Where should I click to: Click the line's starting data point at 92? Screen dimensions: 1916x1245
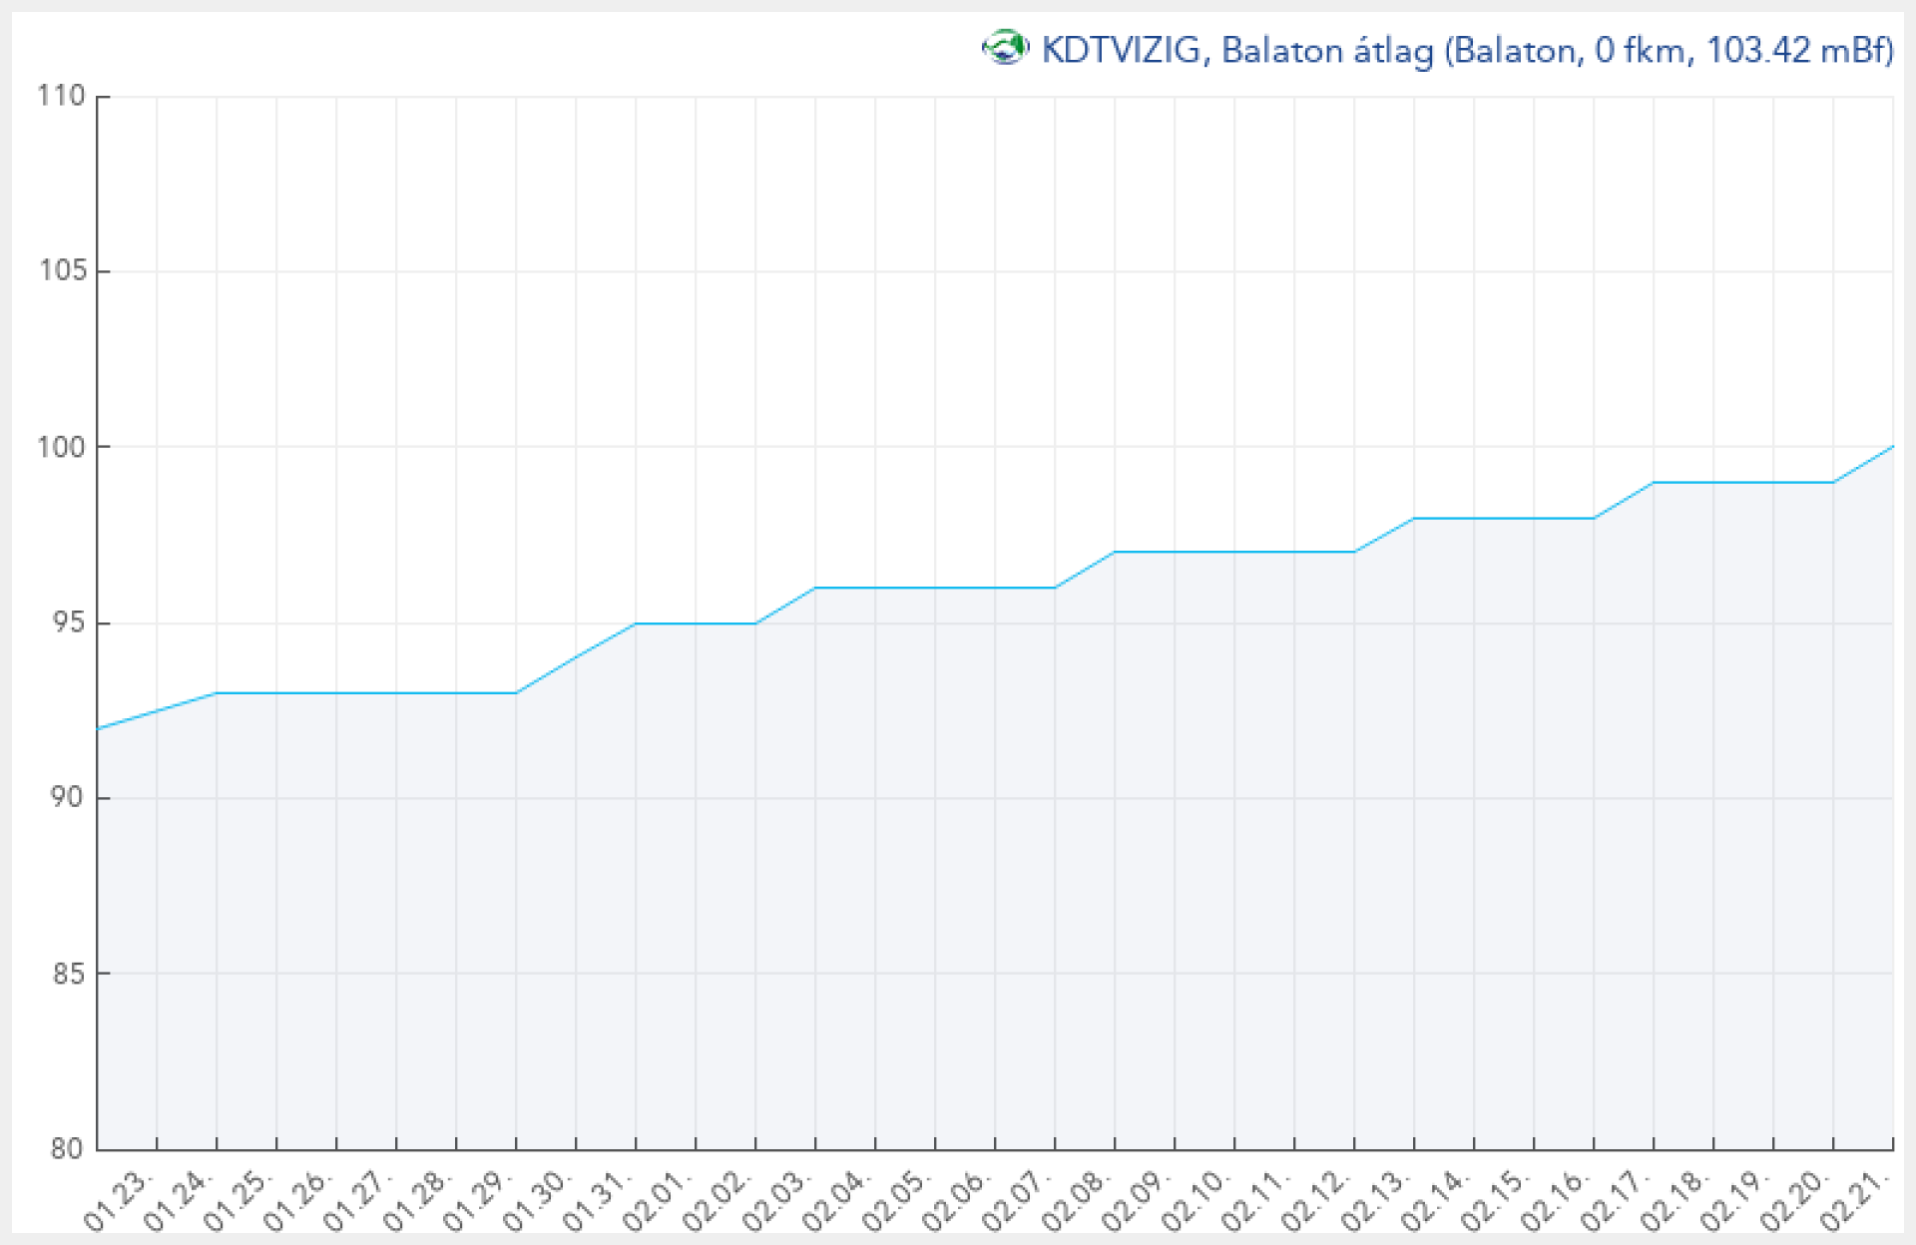(x=98, y=728)
